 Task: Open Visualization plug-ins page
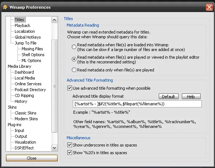click(25, 142)
